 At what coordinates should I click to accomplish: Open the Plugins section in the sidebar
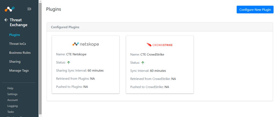tap(15, 35)
